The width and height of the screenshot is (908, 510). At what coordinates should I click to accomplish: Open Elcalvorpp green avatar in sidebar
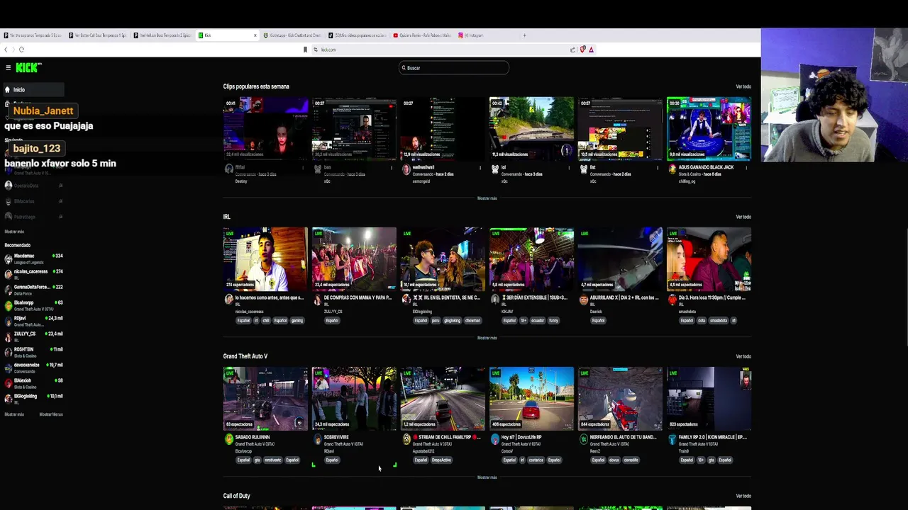coord(9,305)
